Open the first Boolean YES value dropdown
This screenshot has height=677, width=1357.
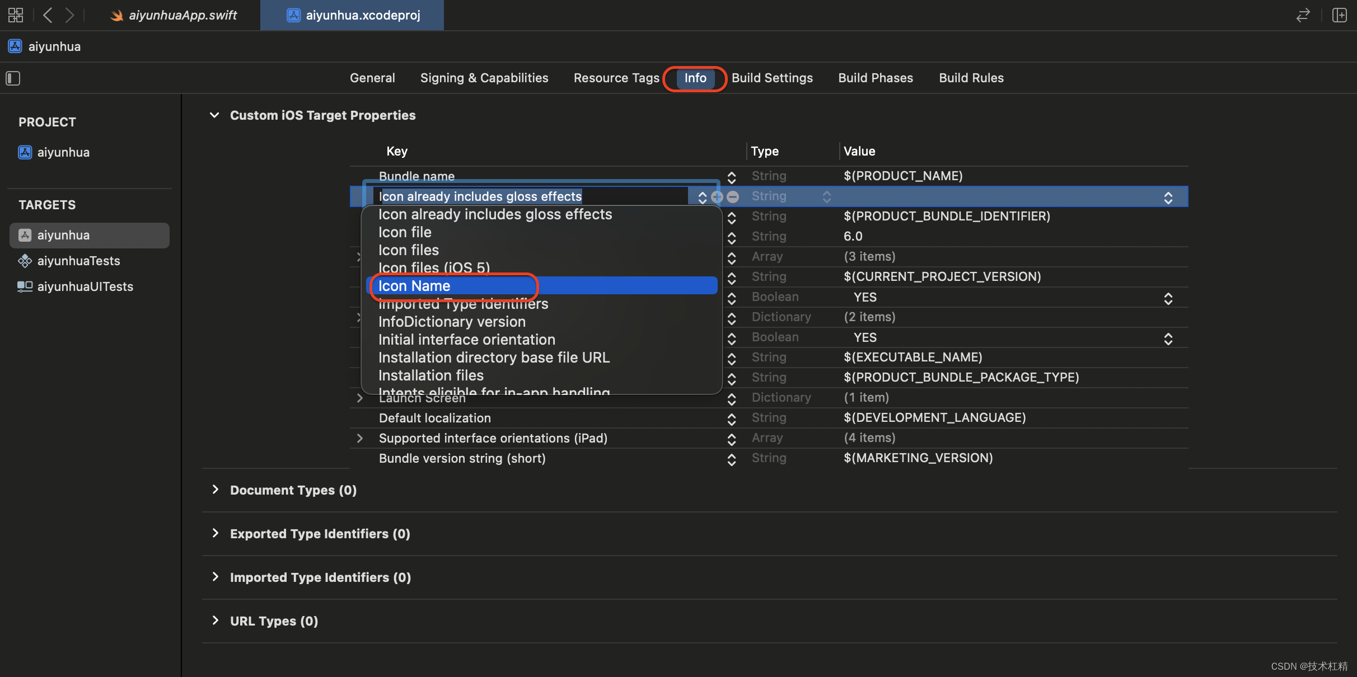coord(1168,298)
